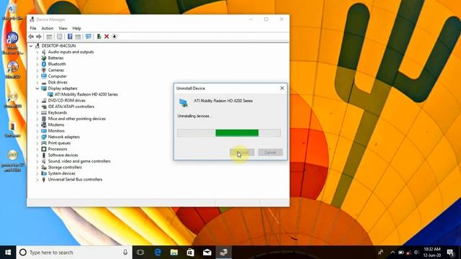Click the volume speaker tray icon
This screenshot has width=461, height=259.
click(416, 253)
